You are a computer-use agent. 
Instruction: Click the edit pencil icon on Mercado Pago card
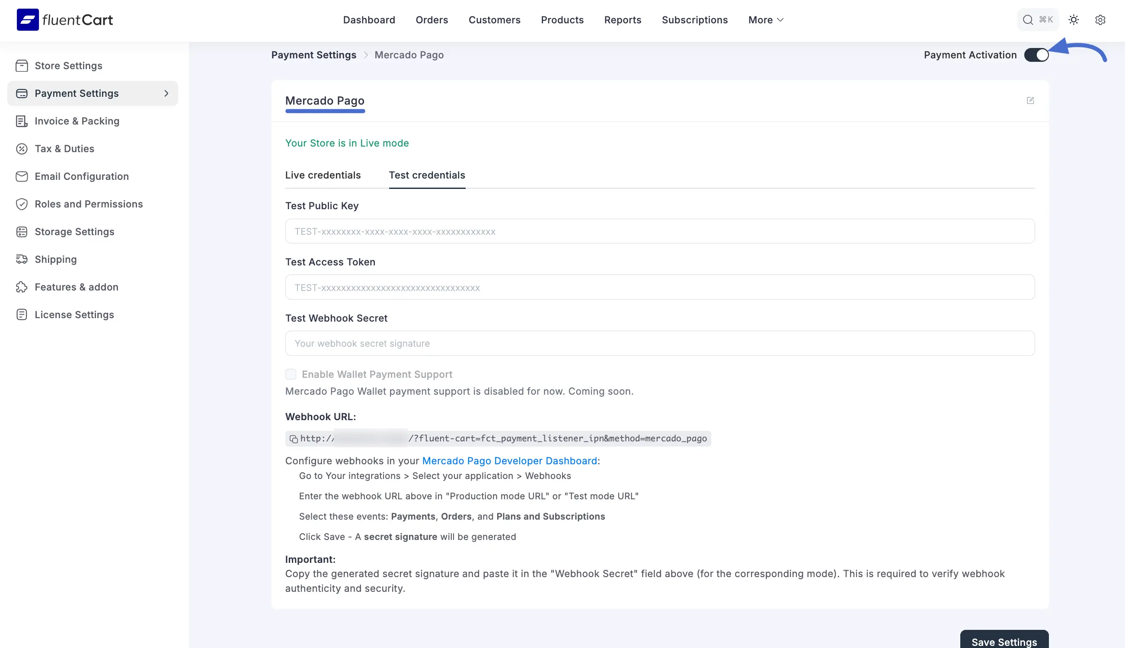[1031, 101]
